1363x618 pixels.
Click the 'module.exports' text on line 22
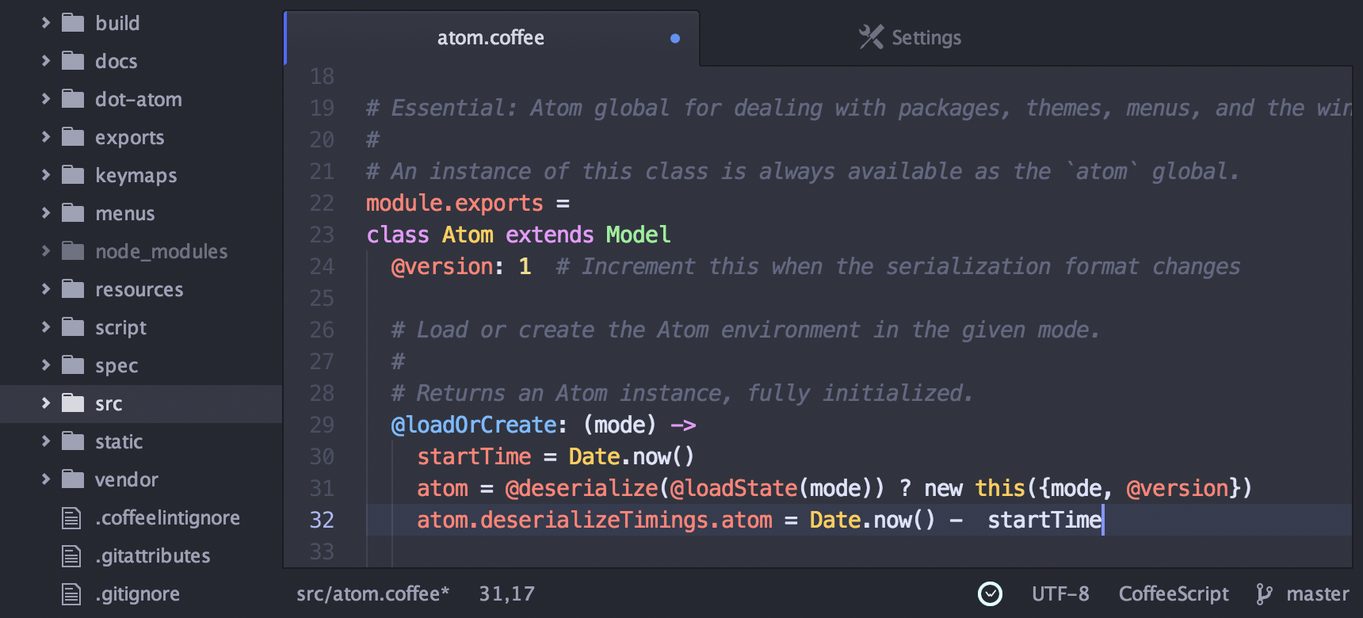click(x=455, y=204)
